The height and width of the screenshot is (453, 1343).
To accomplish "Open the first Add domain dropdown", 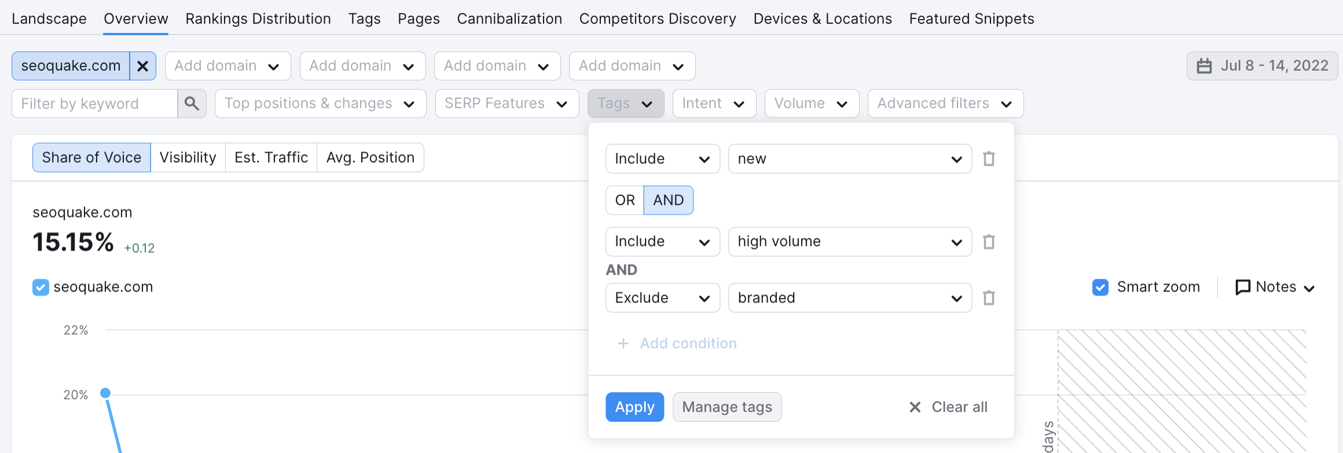I will (x=227, y=66).
